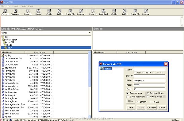The image size is (184, 121).
Task: Select ezy-FTP folder in tree
Action: tap(9, 42)
